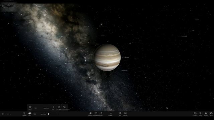Click the simulation speed slider handle
The image size is (214, 120).
coord(48,114)
